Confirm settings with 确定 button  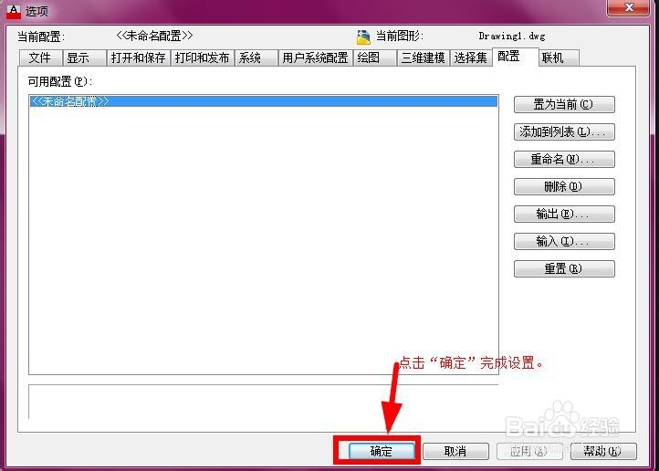(x=382, y=451)
